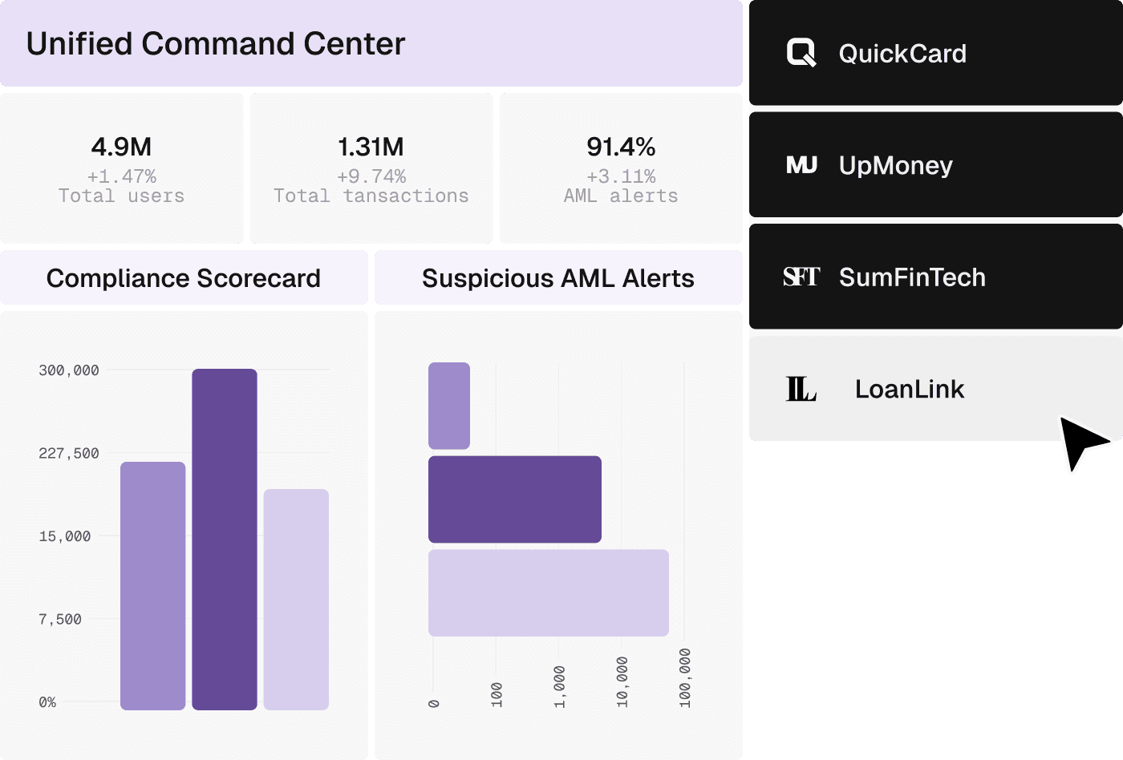Screen dimensions: 1123x760
Task: Click the Unified Command Center title bar
Action: [371, 43]
